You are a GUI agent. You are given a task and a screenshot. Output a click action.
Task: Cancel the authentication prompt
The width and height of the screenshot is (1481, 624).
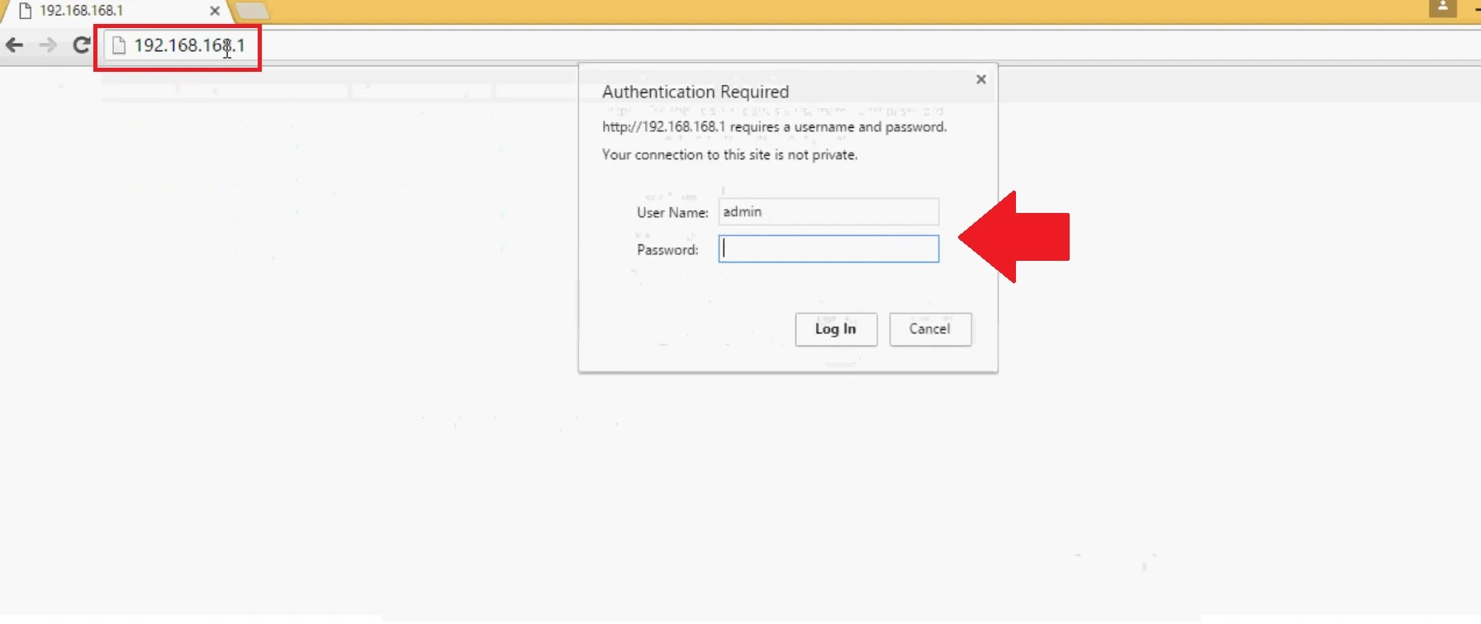tap(929, 329)
